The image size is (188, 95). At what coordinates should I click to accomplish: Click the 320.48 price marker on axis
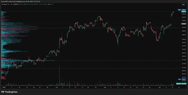pos(184,24)
